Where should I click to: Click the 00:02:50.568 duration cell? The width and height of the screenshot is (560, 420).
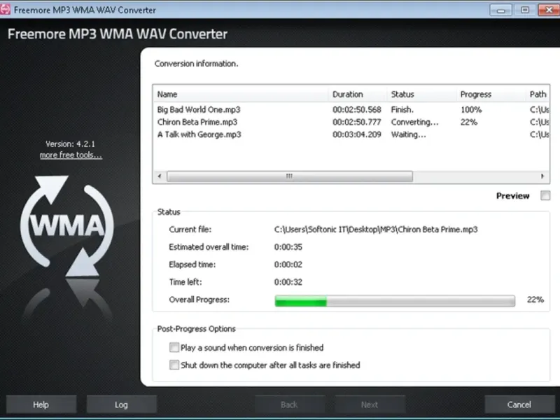357,110
